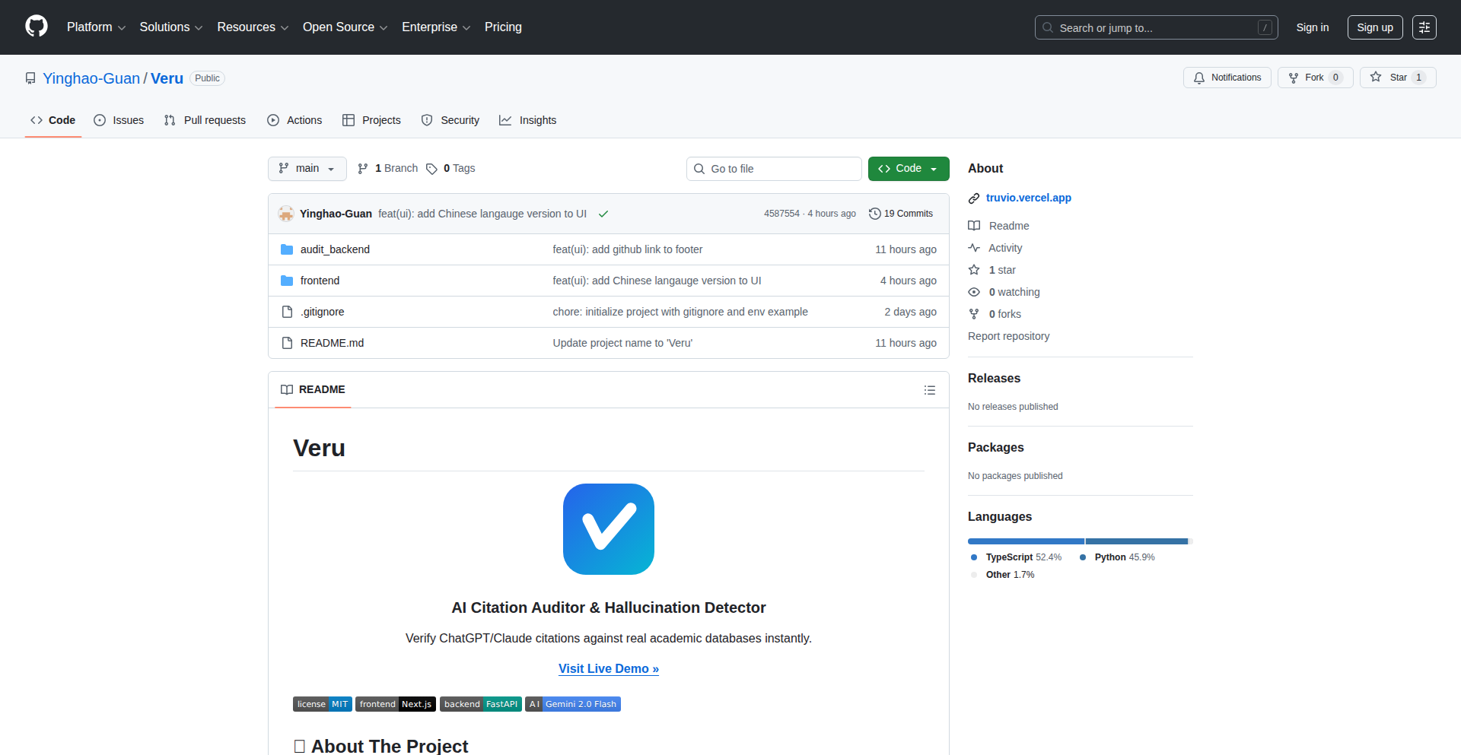This screenshot has height=755, width=1461.
Task: Open the GitHub homepage logo
Action: point(37,27)
